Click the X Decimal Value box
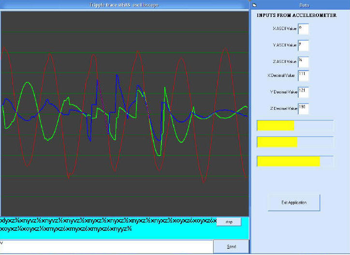Screen dimensions: 350x255 [x=304, y=75]
